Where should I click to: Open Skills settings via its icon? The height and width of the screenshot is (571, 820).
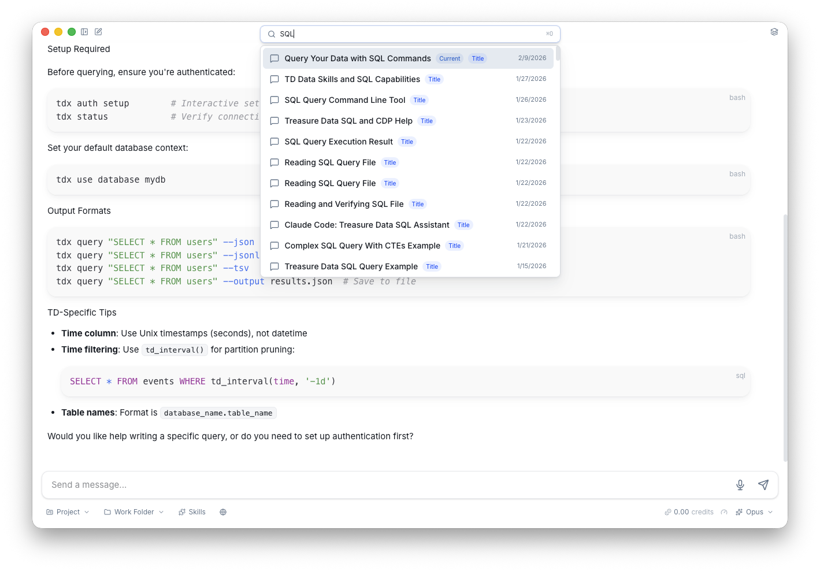(x=192, y=511)
